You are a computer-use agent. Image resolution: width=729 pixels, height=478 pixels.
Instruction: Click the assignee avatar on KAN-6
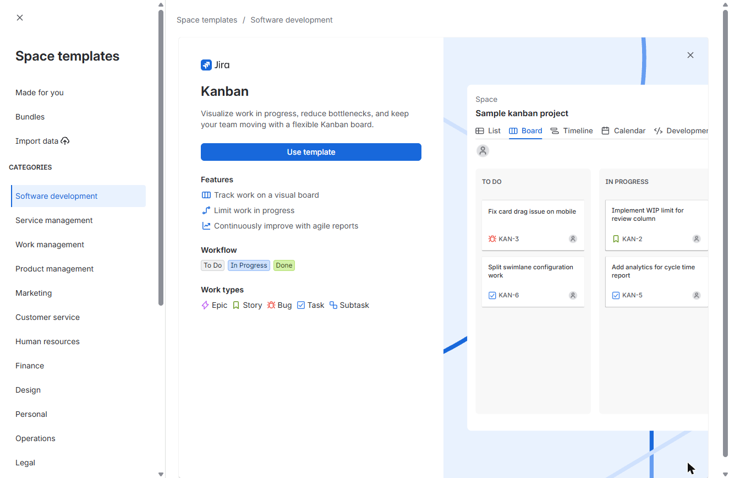573,295
